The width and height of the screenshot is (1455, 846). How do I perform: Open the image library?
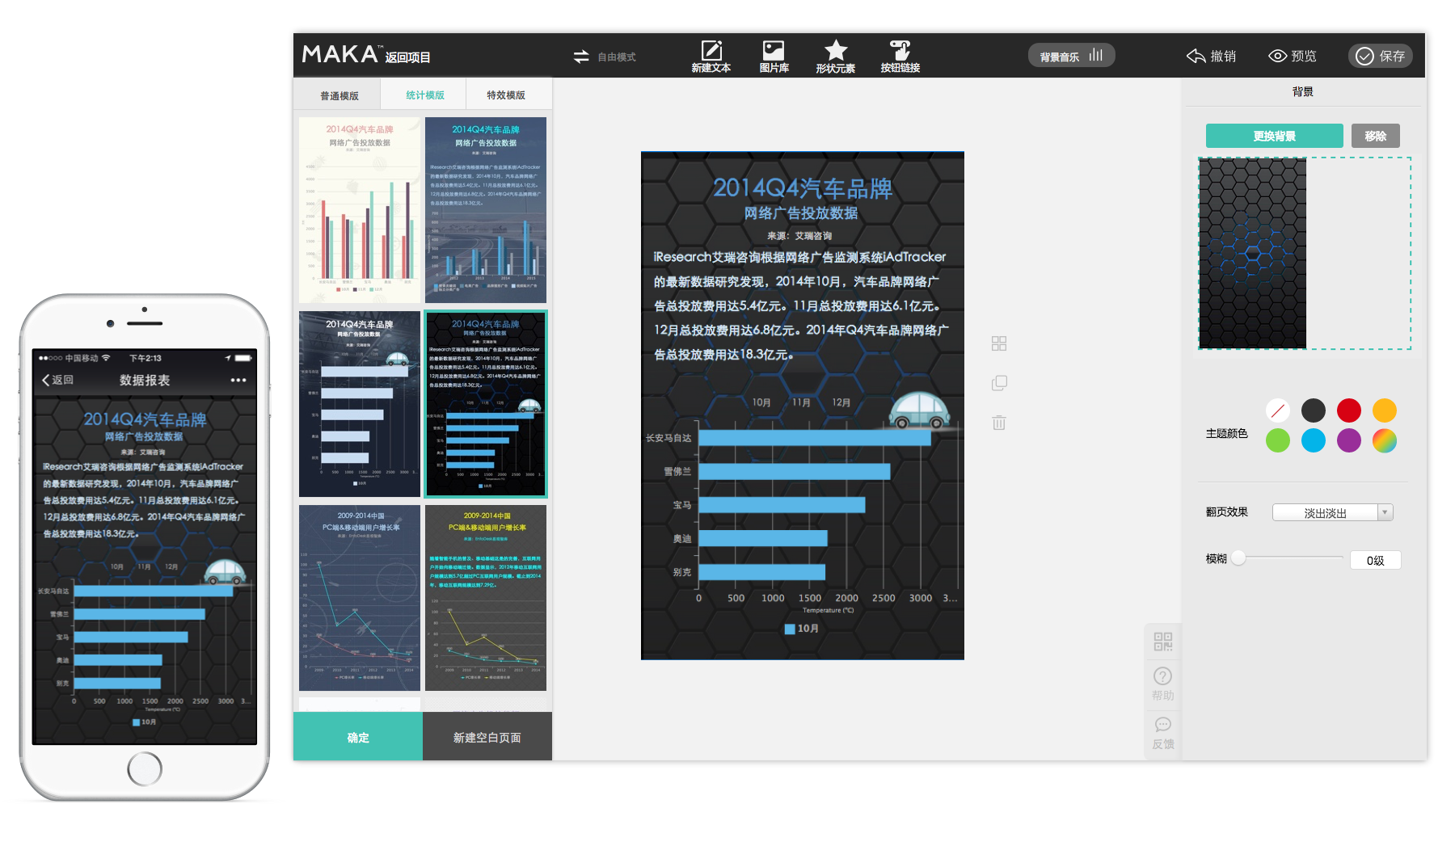pyautogui.click(x=774, y=57)
